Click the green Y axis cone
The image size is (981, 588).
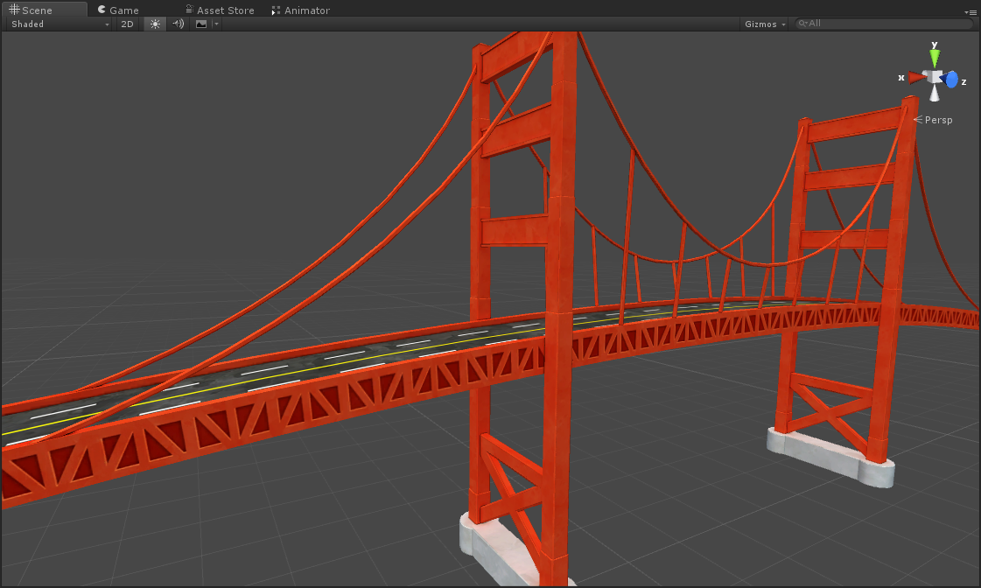[x=934, y=58]
